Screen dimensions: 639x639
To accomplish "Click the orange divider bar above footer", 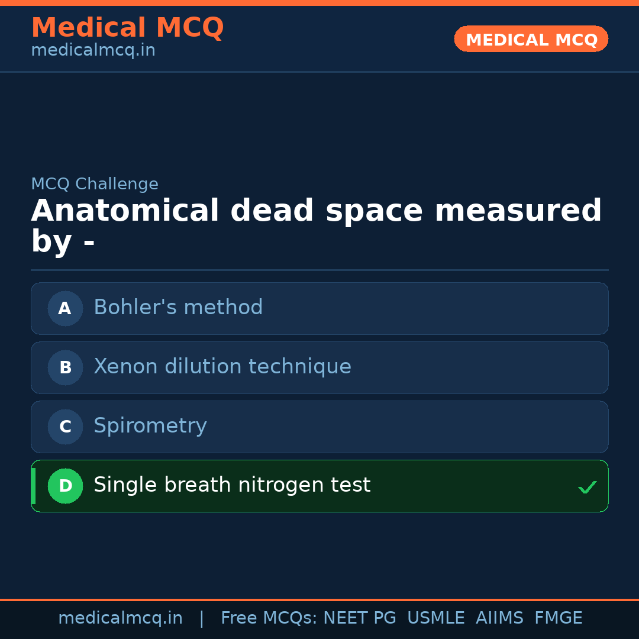I will [319, 599].
